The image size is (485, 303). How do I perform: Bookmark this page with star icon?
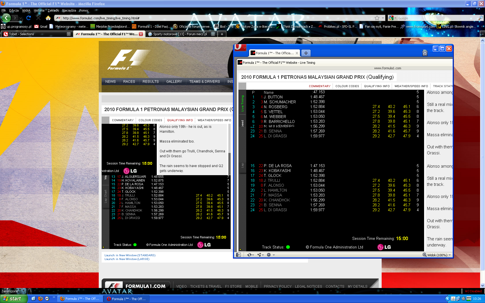pos(377,18)
